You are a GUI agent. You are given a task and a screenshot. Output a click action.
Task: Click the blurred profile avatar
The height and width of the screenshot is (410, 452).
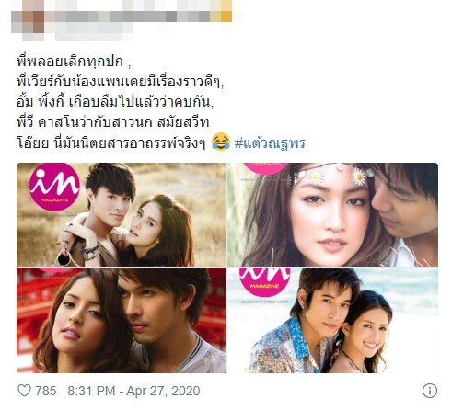point(28,20)
